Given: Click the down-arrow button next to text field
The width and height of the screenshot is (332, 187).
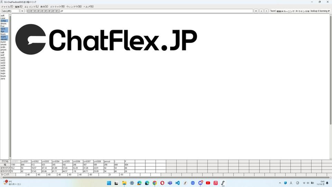Looking at the screenshot, I should [x=261, y=11].
